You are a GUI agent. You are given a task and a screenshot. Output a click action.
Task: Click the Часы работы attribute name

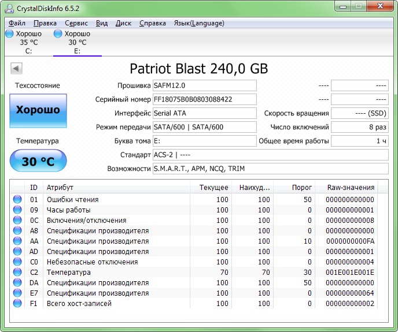[68, 210]
